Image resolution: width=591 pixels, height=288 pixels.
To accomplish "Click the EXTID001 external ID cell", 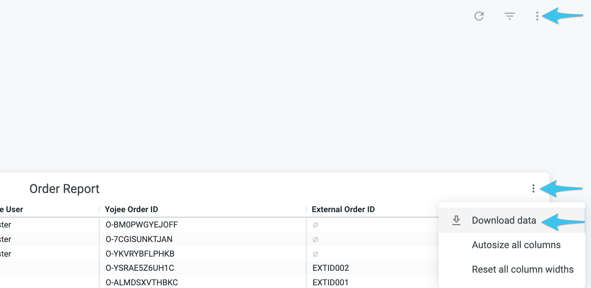I will (x=330, y=283).
